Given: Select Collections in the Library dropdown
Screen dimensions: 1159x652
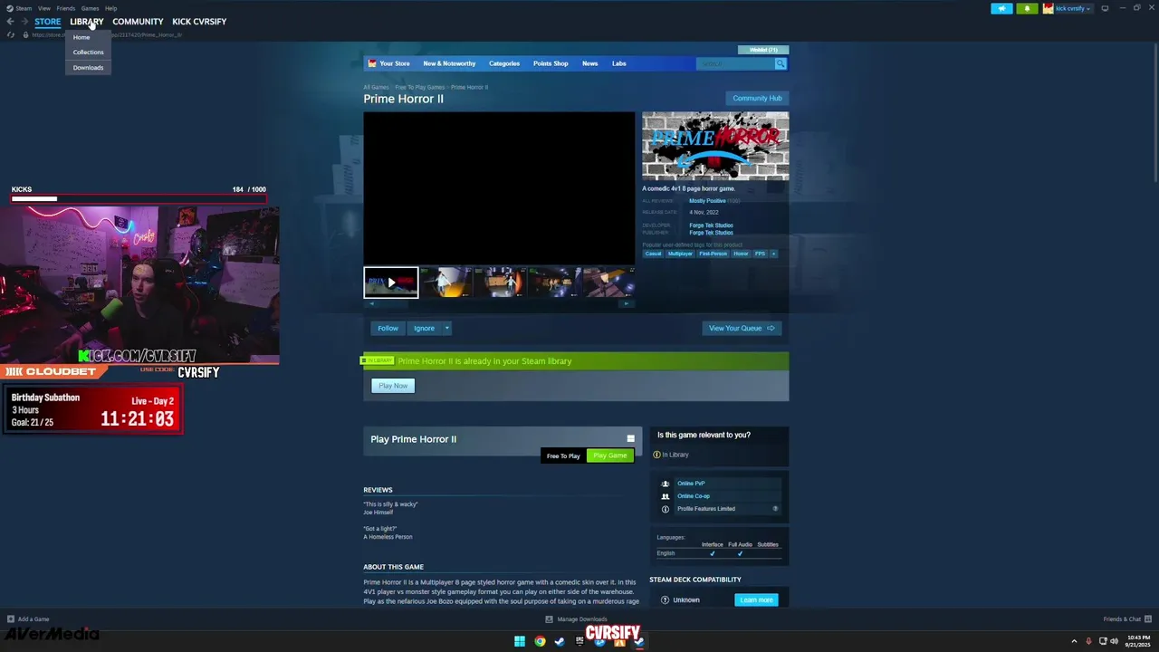Looking at the screenshot, I should (88, 52).
